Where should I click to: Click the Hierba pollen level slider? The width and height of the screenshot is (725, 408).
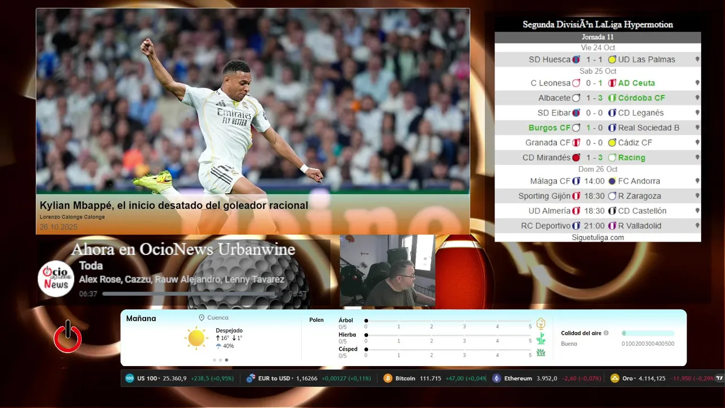[449, 335]
